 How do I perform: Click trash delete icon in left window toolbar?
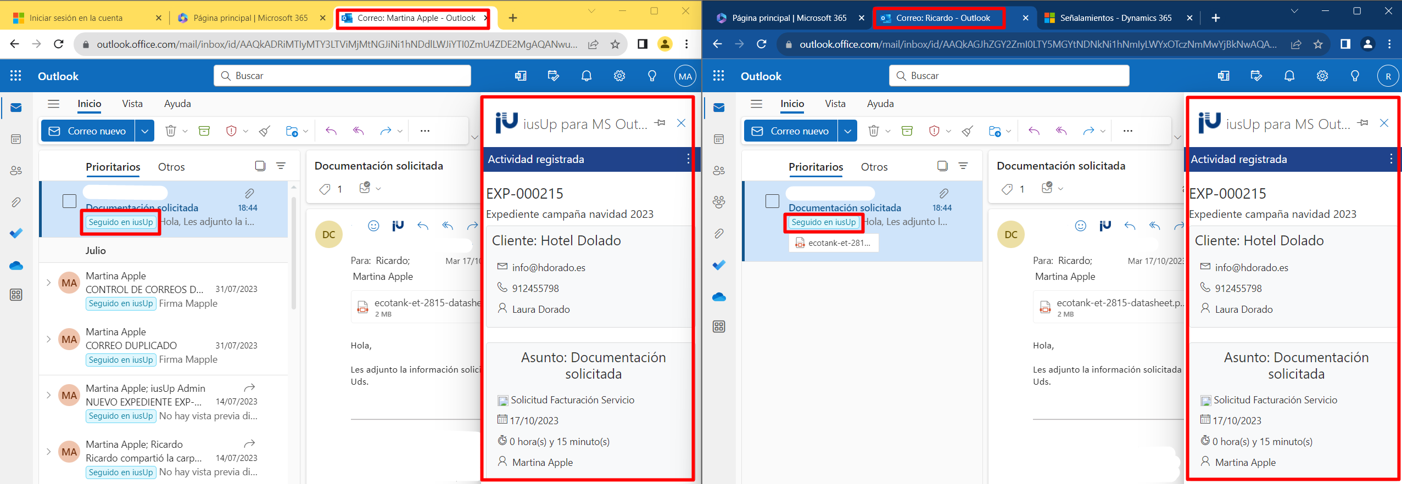click(171, 131)
